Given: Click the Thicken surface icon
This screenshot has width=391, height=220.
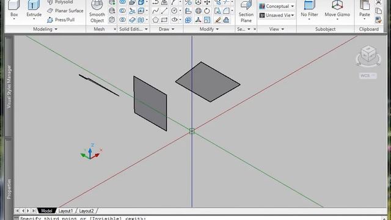Looking at the screenshot, I should click(132, 20).
